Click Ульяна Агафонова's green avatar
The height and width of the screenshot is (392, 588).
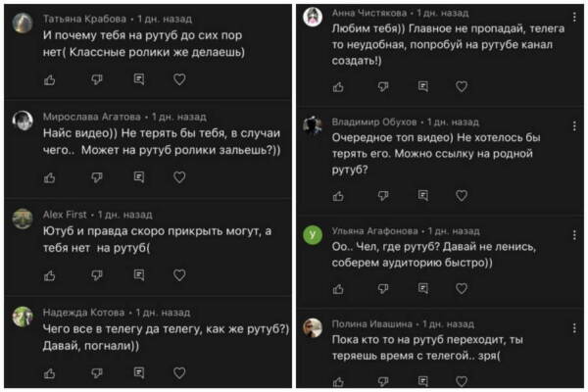(x=313, y=235)
